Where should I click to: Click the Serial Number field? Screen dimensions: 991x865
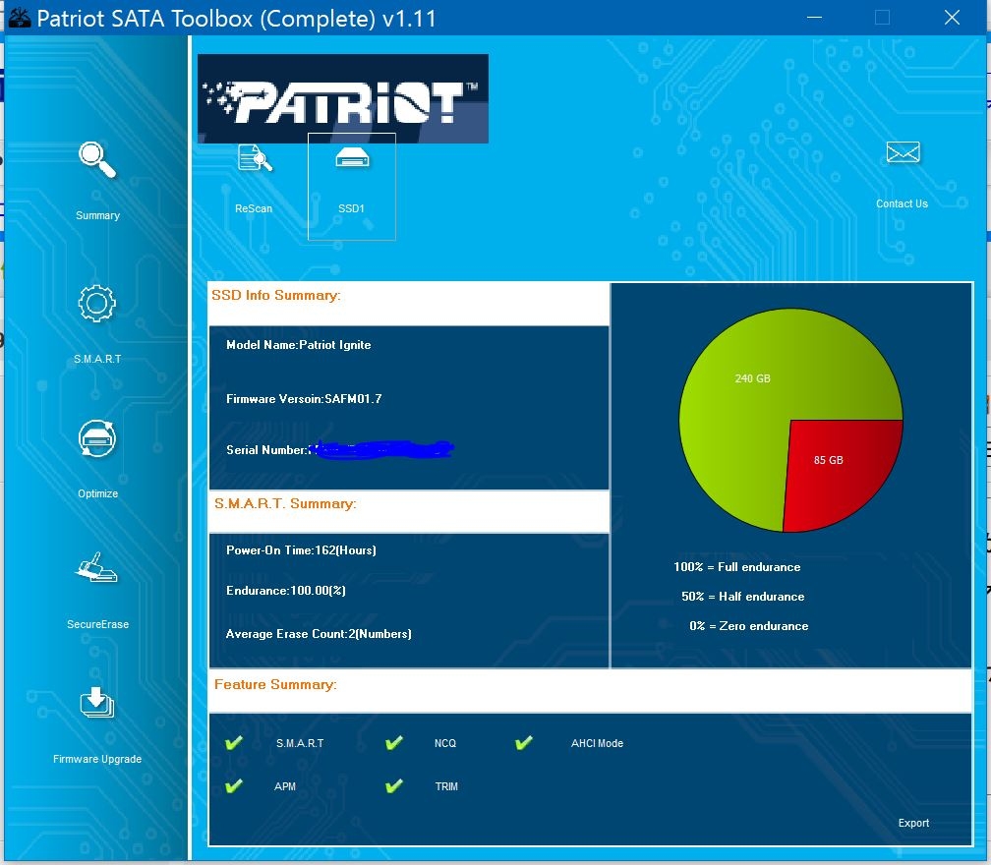point(339,449)
